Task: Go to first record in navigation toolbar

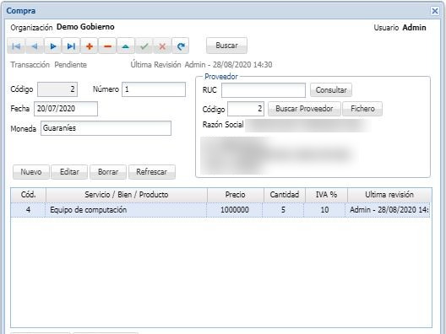Action: click(16, 46)
